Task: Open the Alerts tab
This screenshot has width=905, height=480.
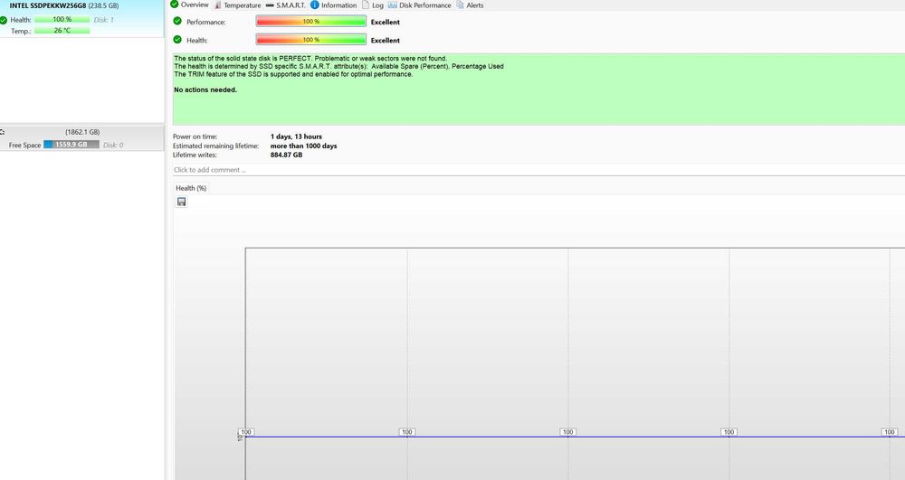Action: pyautogui.click(x=470, y=5)
